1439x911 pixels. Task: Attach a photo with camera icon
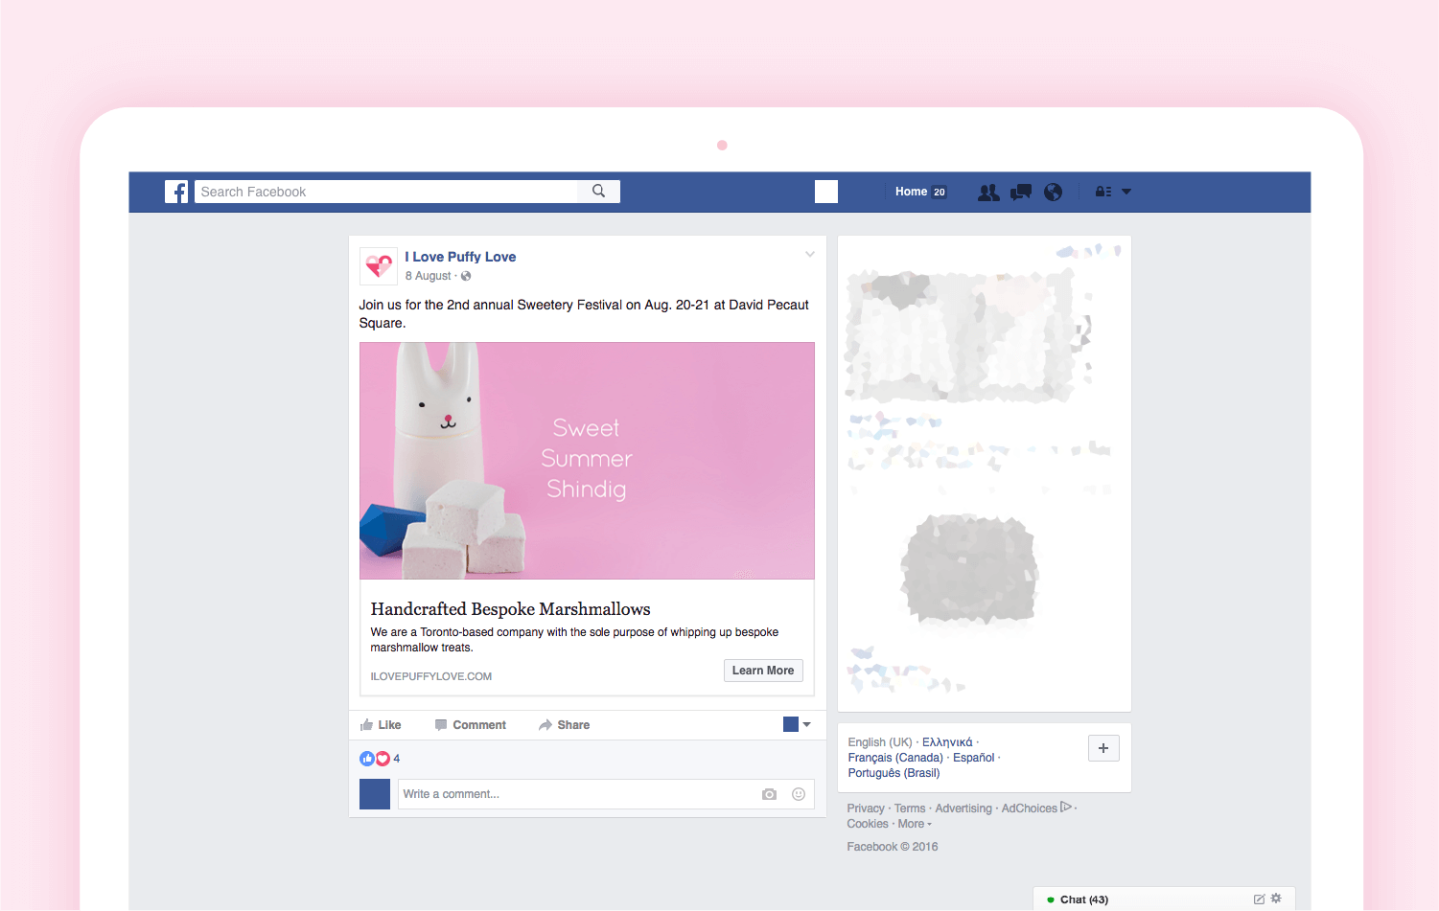(769, 794)
